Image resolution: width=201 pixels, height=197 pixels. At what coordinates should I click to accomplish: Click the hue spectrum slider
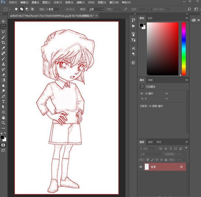click(x=184, y=49)
